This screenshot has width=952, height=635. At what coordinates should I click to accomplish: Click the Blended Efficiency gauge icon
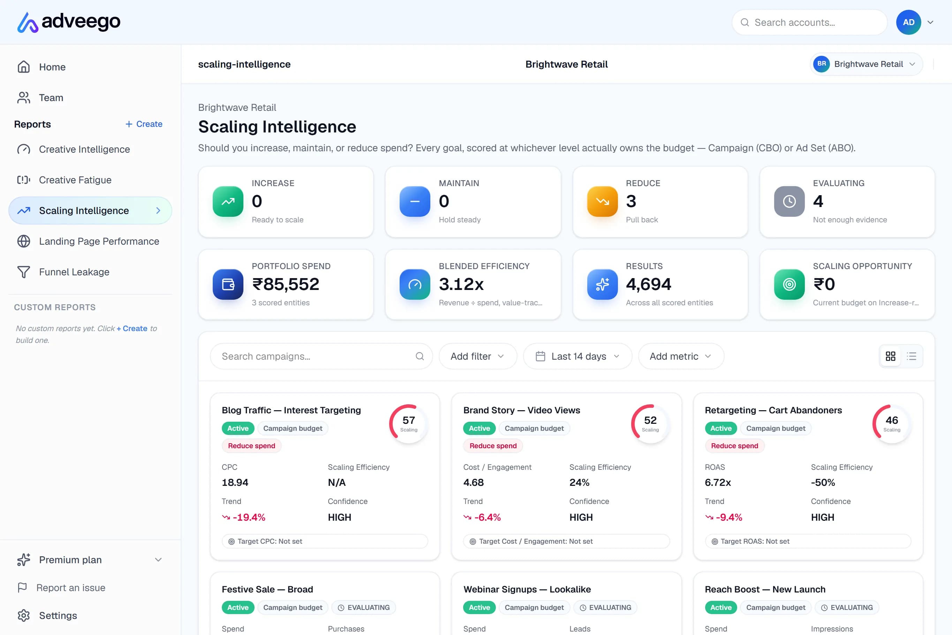click(414, 284)
